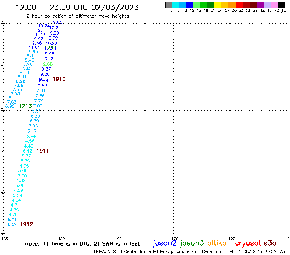Viewport: 290px width, 255px height.
Task: Click the '7.06' wave height value
Action: click(x=33, y=126)
